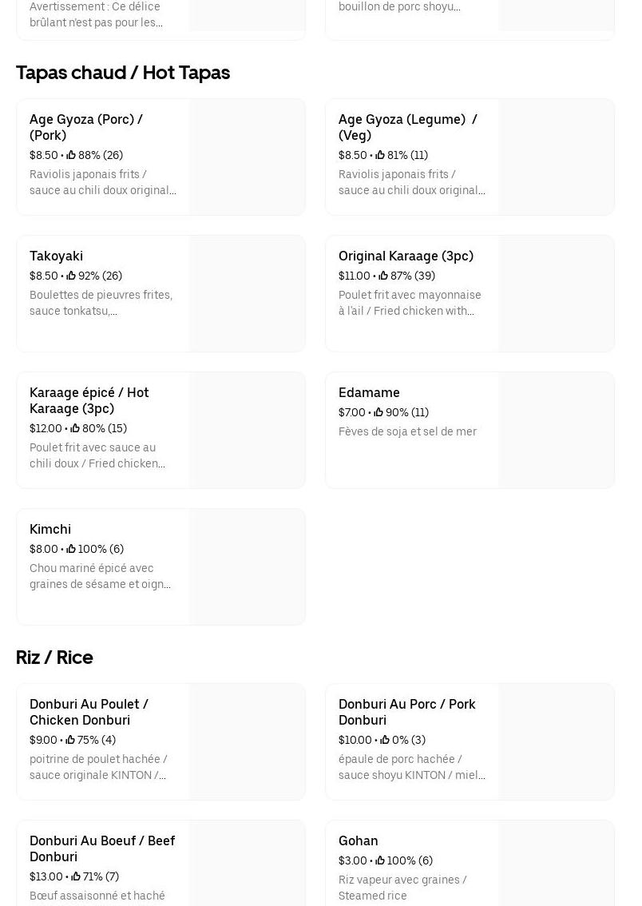Click thumbs-up icon for Hot Karaage
Image resolution: width=642 pixels, height=906 pixels.
75,428
